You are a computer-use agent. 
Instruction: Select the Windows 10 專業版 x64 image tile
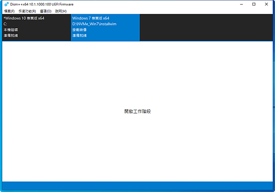[37, 27]
